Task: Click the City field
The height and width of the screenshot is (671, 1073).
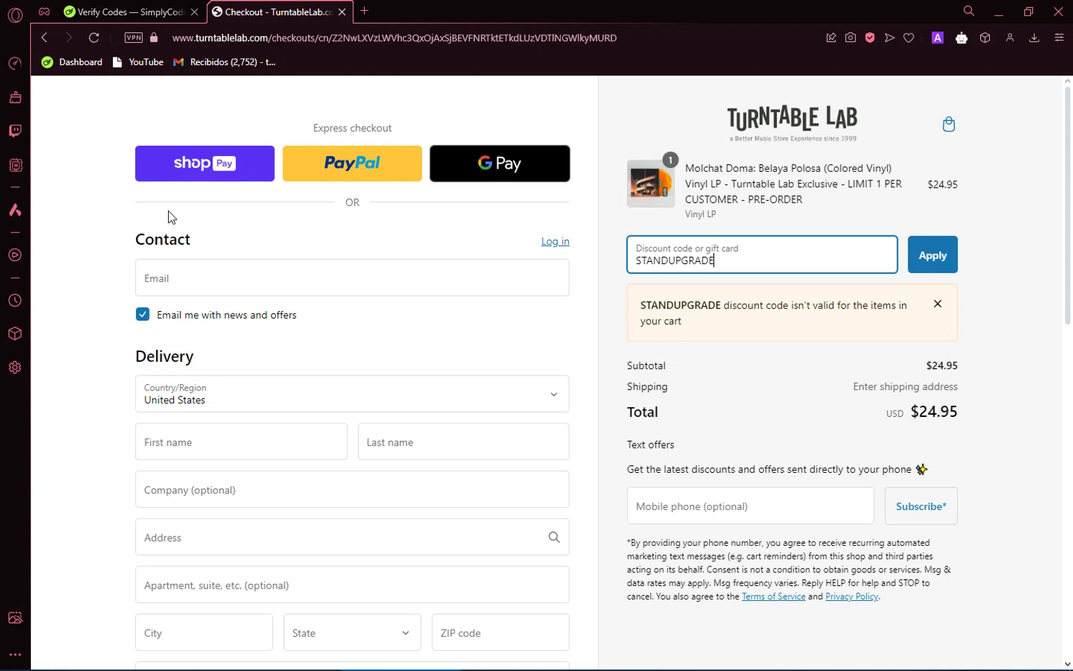Action: tap(204, 633)
